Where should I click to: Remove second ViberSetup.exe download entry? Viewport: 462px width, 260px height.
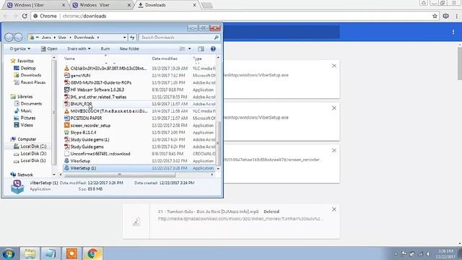(334, 108)
